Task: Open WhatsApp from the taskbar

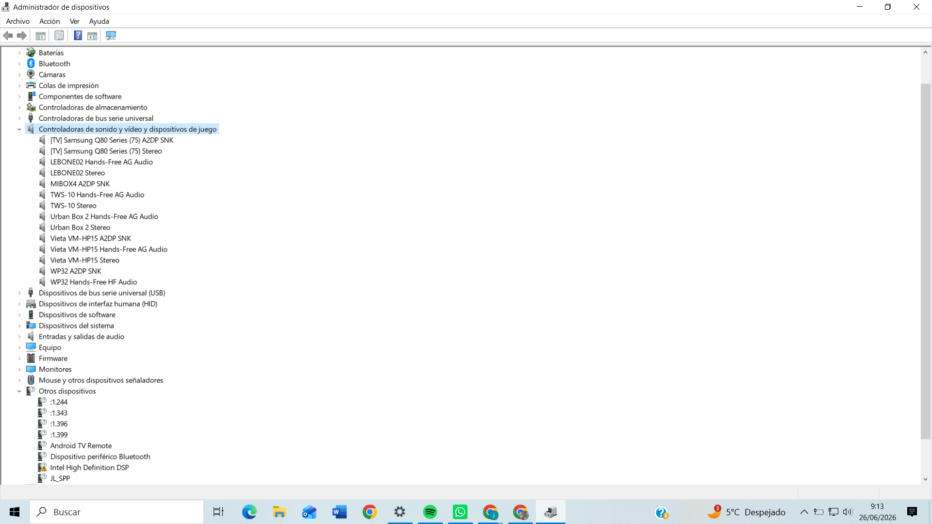Action: 460,512
